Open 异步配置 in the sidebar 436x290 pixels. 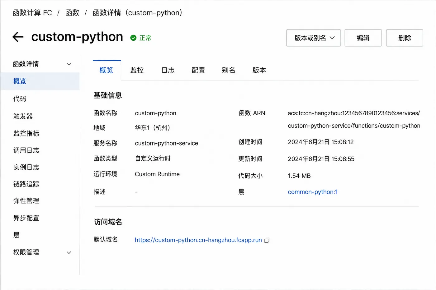tap(26, 218)
